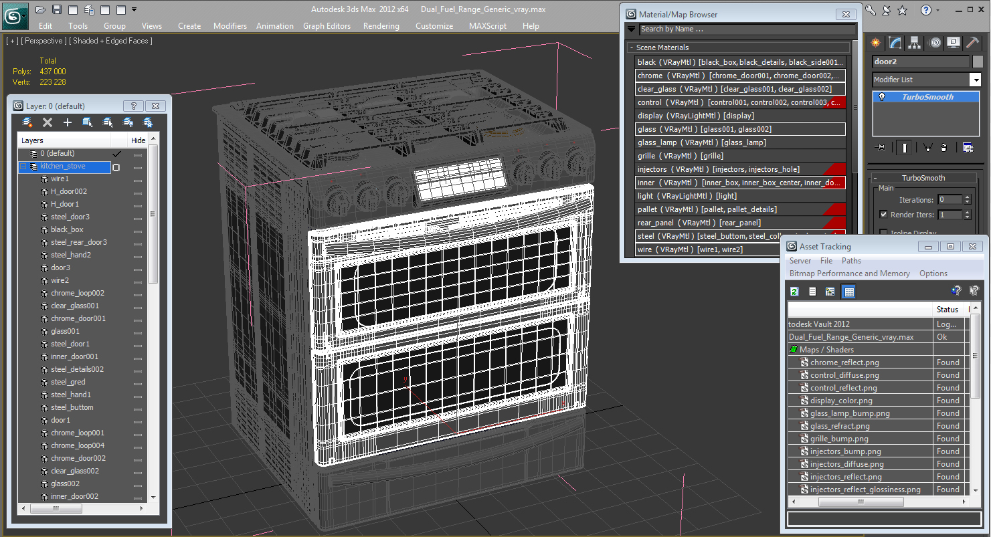
Task: Click Freeze/Unfreeze All Layers icon
Action: (148, 122)
